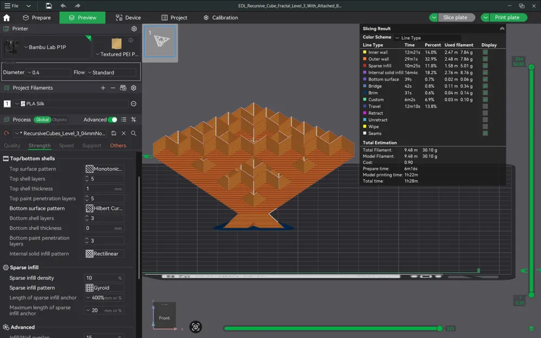The image size is (541, 338).
Task: Open the Textured PEI Plate dropdown
Action: [x=117, y=54]
